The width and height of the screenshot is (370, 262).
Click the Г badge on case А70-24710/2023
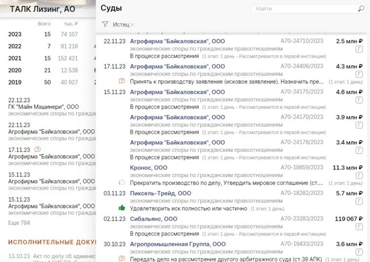[359, 49]
